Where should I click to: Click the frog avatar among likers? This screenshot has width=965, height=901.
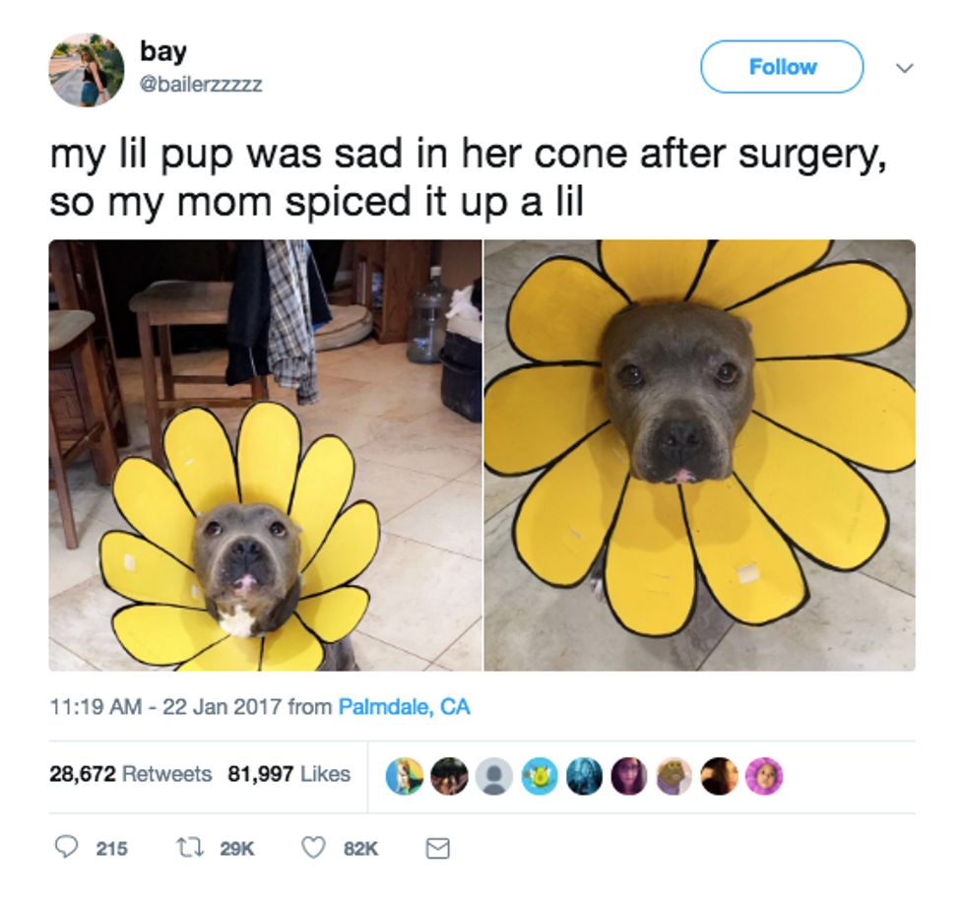tap(674, 776)
